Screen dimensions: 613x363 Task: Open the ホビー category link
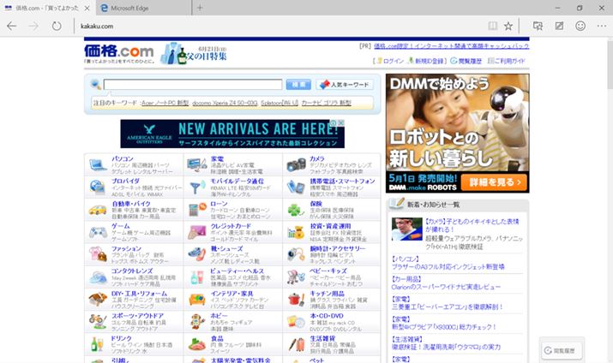click(219, 316)
